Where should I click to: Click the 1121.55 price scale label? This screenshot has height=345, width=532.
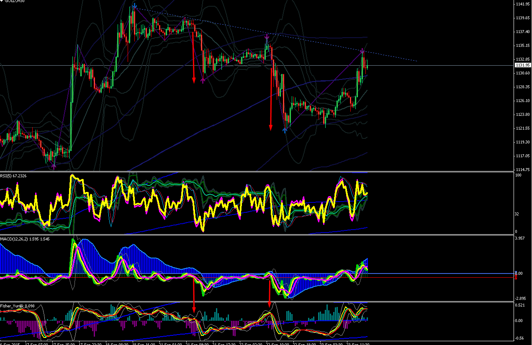[x=524, y=128]
